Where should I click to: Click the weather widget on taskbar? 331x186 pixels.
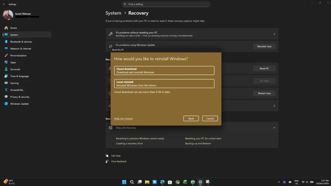tap(9, 182)
